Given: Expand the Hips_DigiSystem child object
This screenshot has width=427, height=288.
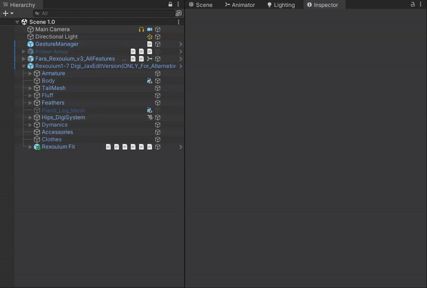Looking at the screenshot, I should click(x=30, y=117).
